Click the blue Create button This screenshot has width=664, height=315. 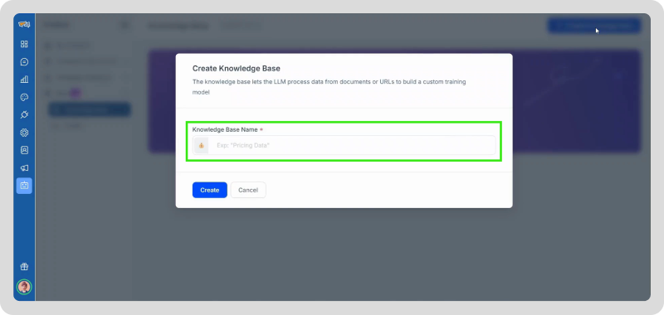pyautogui.click(x=210, y=190)
